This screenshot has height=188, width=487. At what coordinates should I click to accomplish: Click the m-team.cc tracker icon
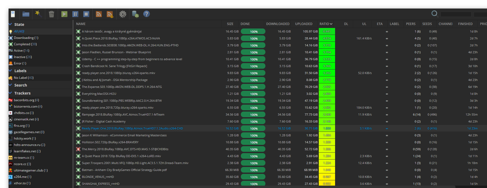[11, 158]
